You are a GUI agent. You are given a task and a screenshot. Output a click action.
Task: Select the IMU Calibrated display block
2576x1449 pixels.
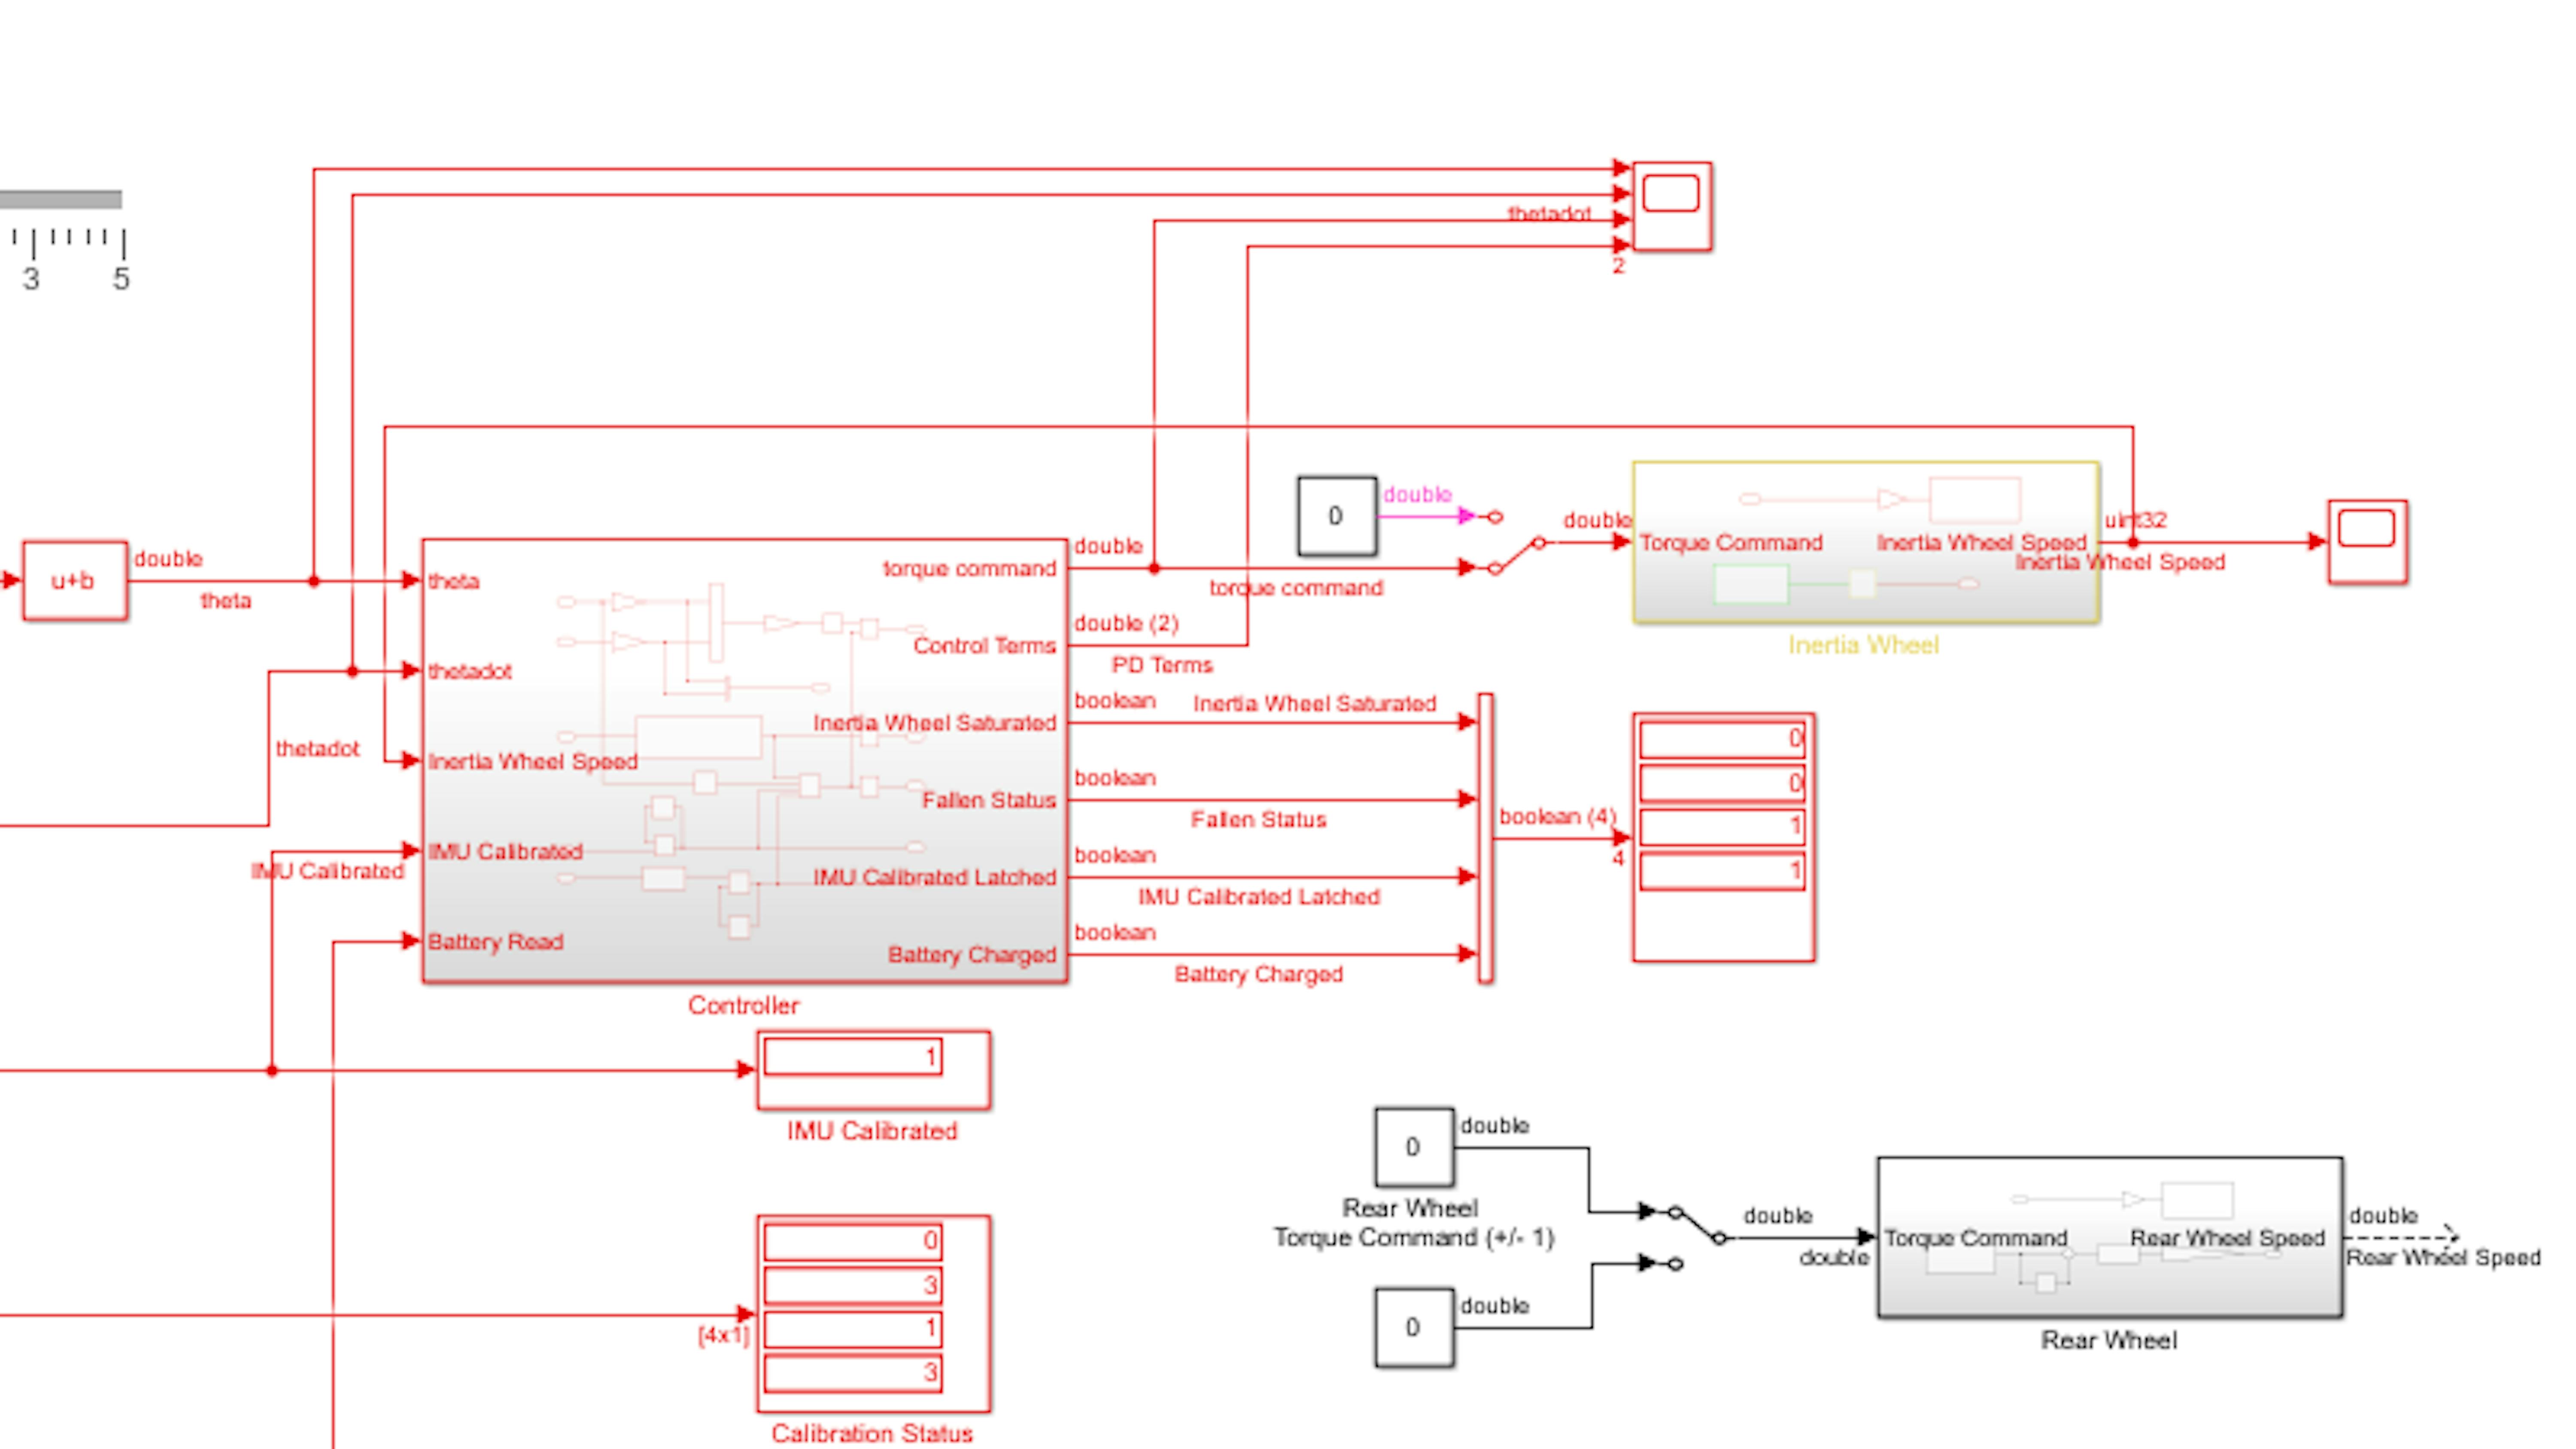(x=874, y=1070)
